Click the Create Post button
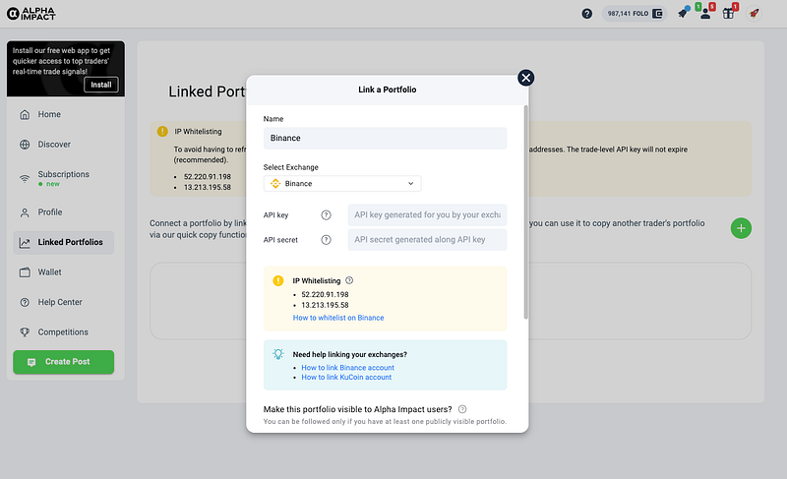This screenshot has height=479, width=787. (63, 362)
